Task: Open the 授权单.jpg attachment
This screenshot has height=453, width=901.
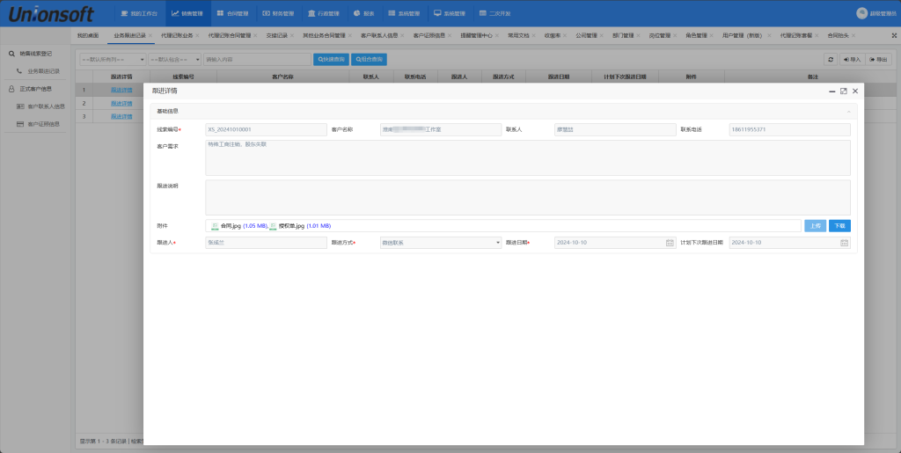Action: [291, 226]
